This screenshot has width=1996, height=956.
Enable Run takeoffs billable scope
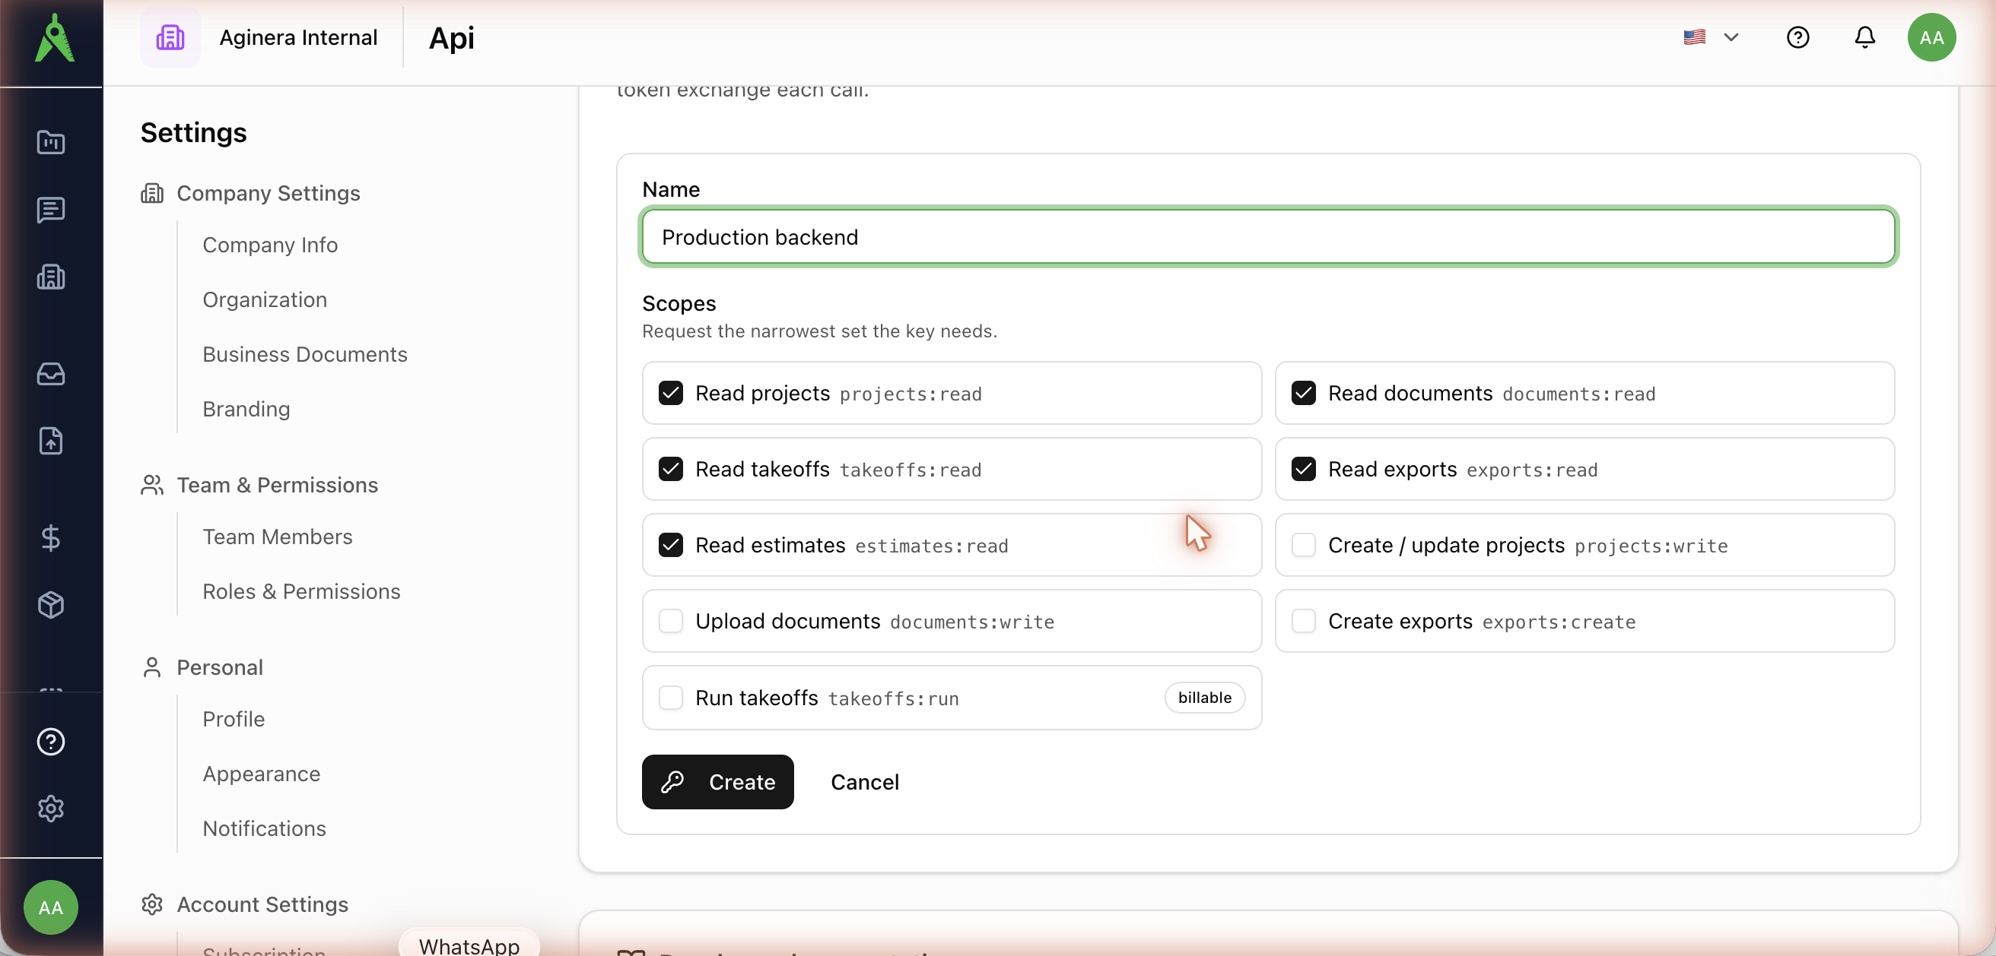coord(671,698)
